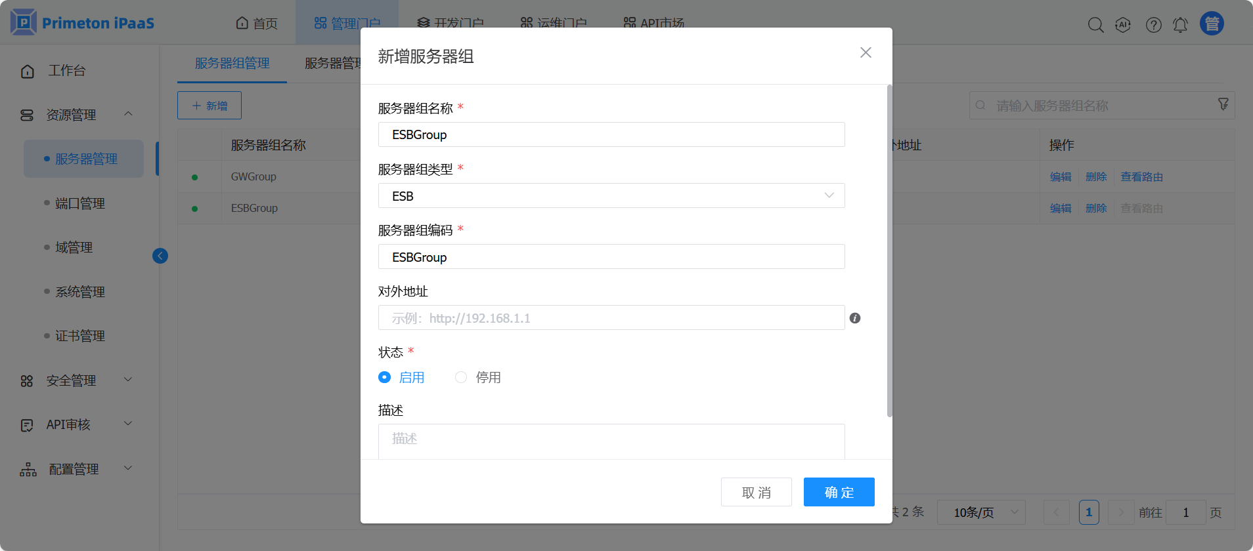Select the 停用 status radio button
Viewport: 1253px width, 551px height.
coord(461,377)
